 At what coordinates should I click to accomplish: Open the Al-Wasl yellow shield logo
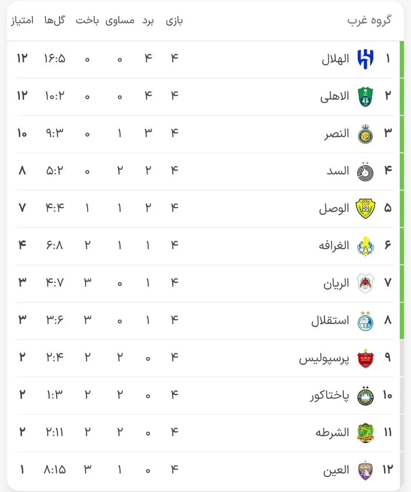tap(365, 209)
